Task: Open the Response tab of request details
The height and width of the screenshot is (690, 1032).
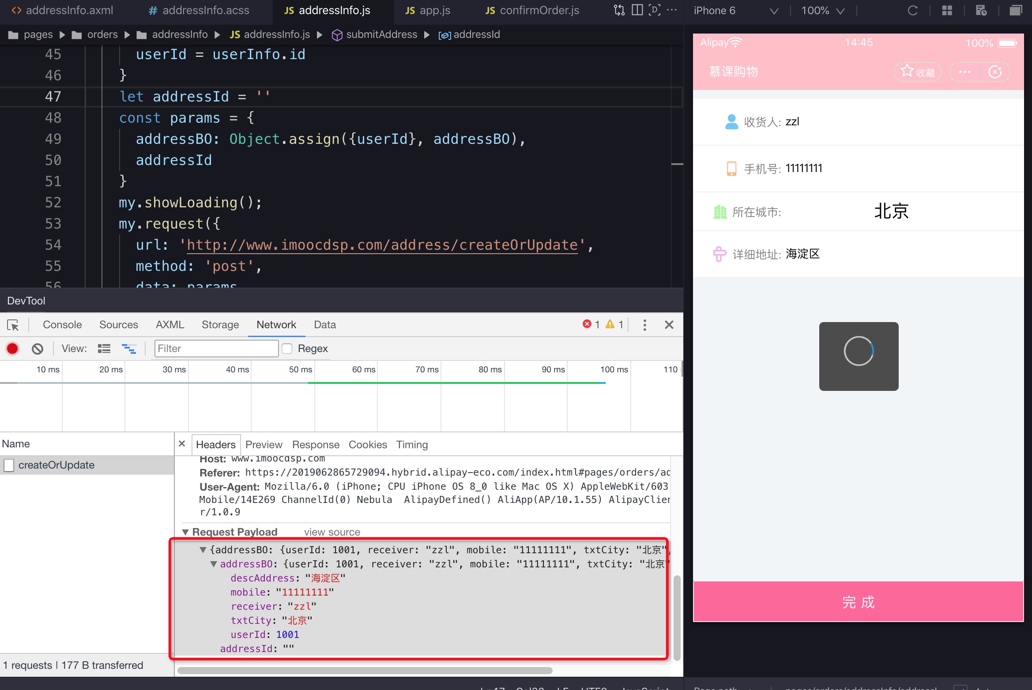Action: (316, 445)
